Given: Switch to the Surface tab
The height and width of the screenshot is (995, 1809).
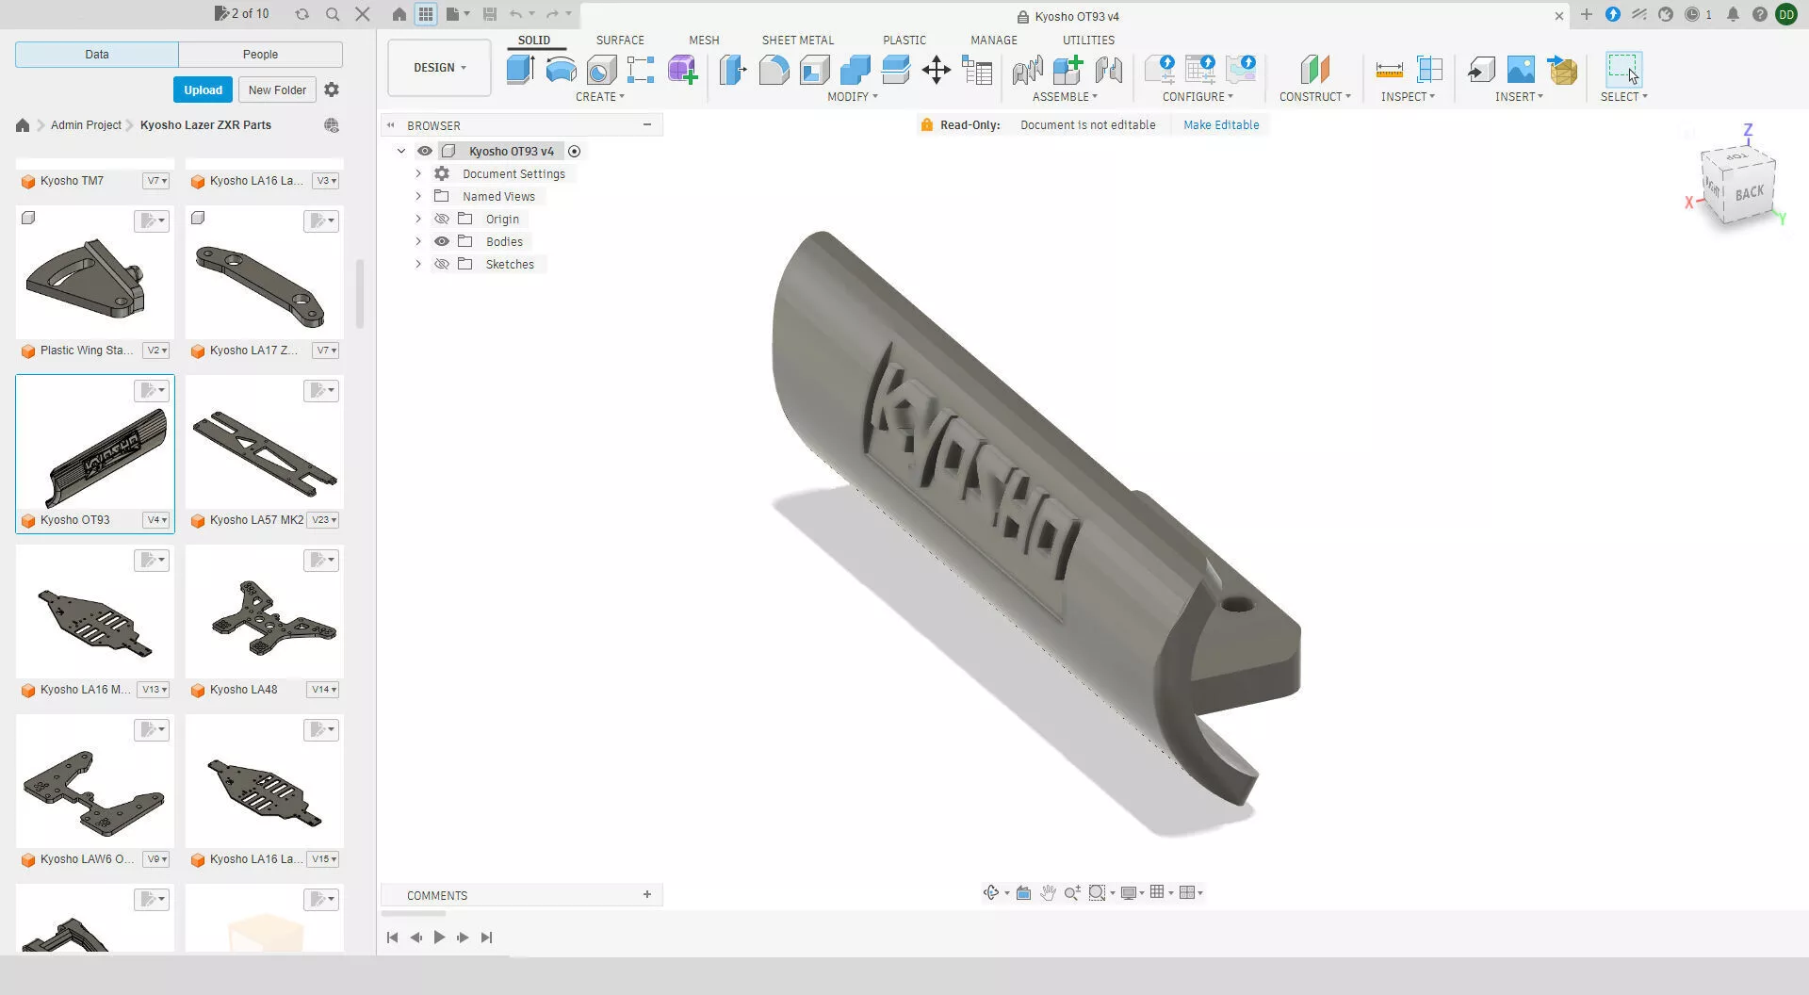Looking at the screenshot, I should (620, 40).
